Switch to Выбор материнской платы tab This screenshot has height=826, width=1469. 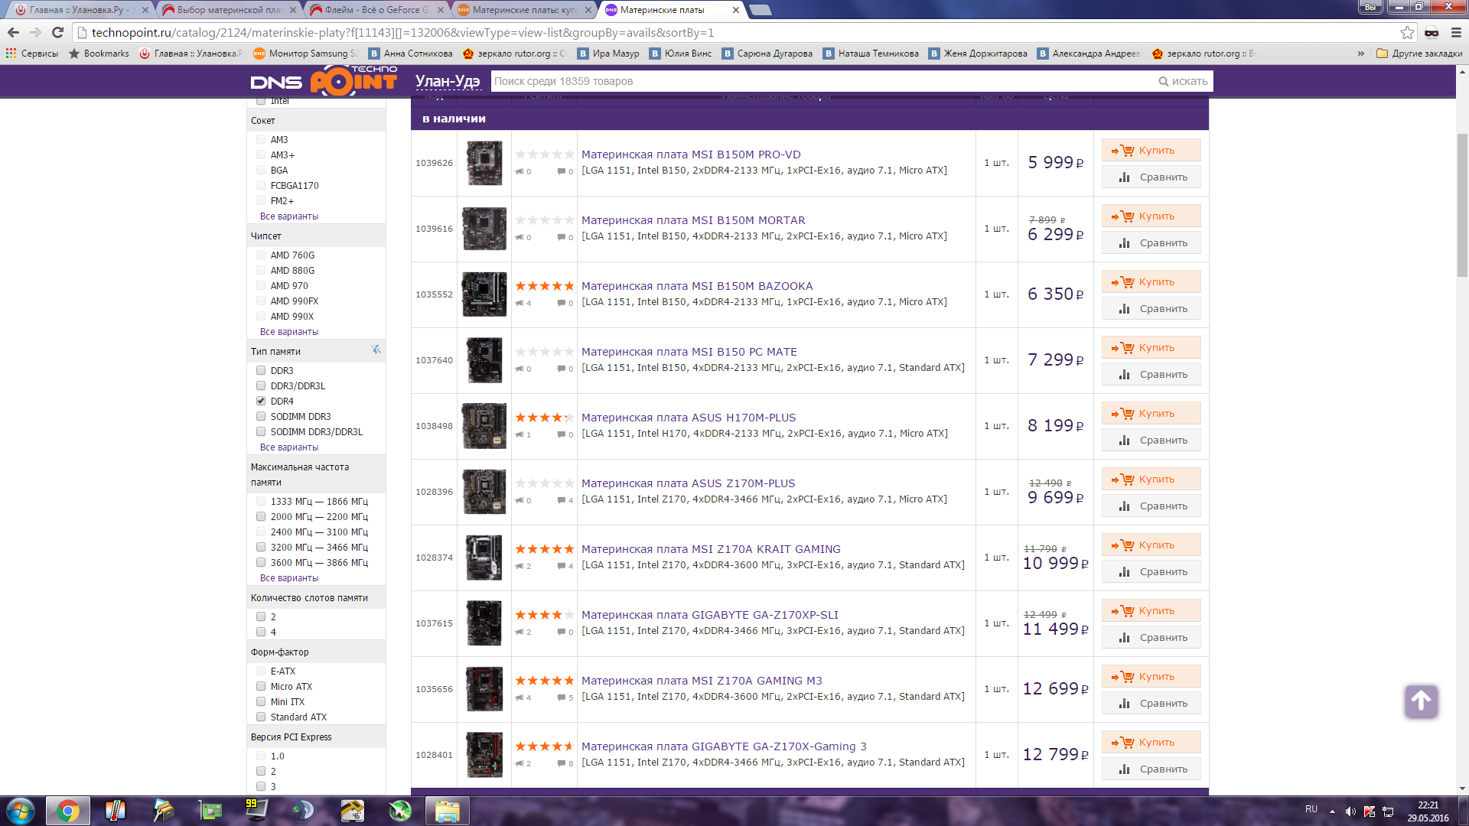pos(228,10)
